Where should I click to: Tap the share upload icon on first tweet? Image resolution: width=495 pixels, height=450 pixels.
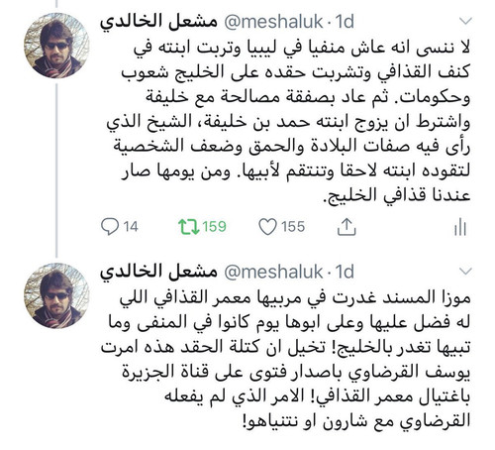(346, 227)
